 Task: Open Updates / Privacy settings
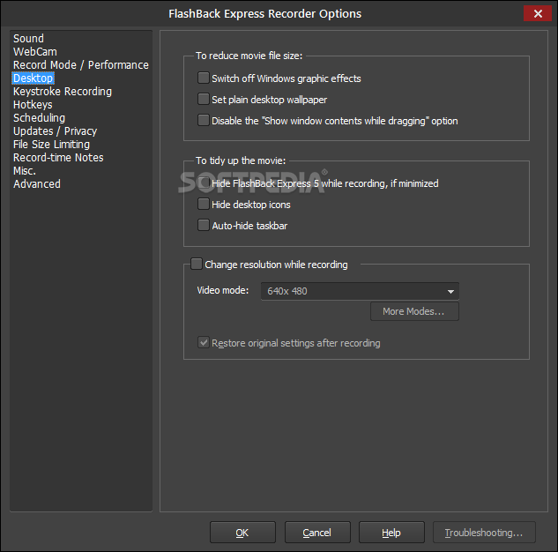click(55, 131)
